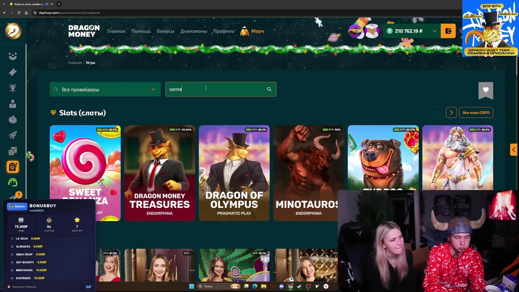Open the Dragon of Olympus game card
This screenshot has height=292, width=519.
234,173
